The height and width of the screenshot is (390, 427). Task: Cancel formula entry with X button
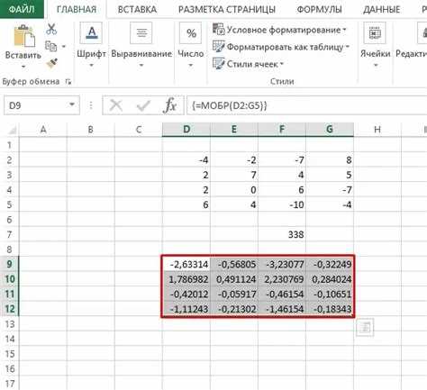point(115,105)
